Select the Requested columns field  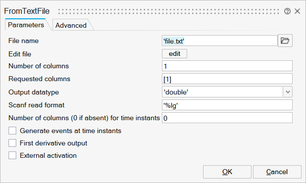click(x=227, y=79)
